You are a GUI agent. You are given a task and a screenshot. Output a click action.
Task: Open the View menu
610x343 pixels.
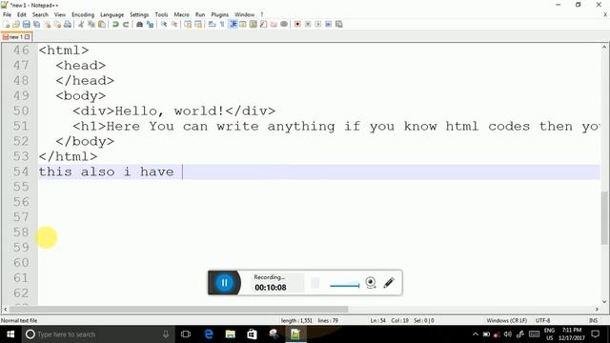click(x=59, y=14)
